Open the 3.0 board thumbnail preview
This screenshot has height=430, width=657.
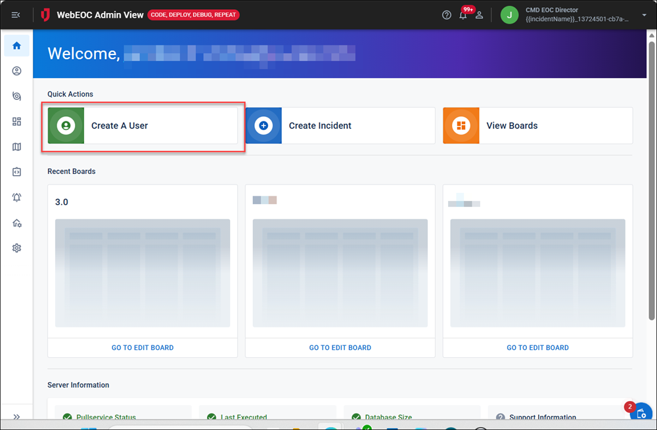pyautogui.click(x=143, y=273)
